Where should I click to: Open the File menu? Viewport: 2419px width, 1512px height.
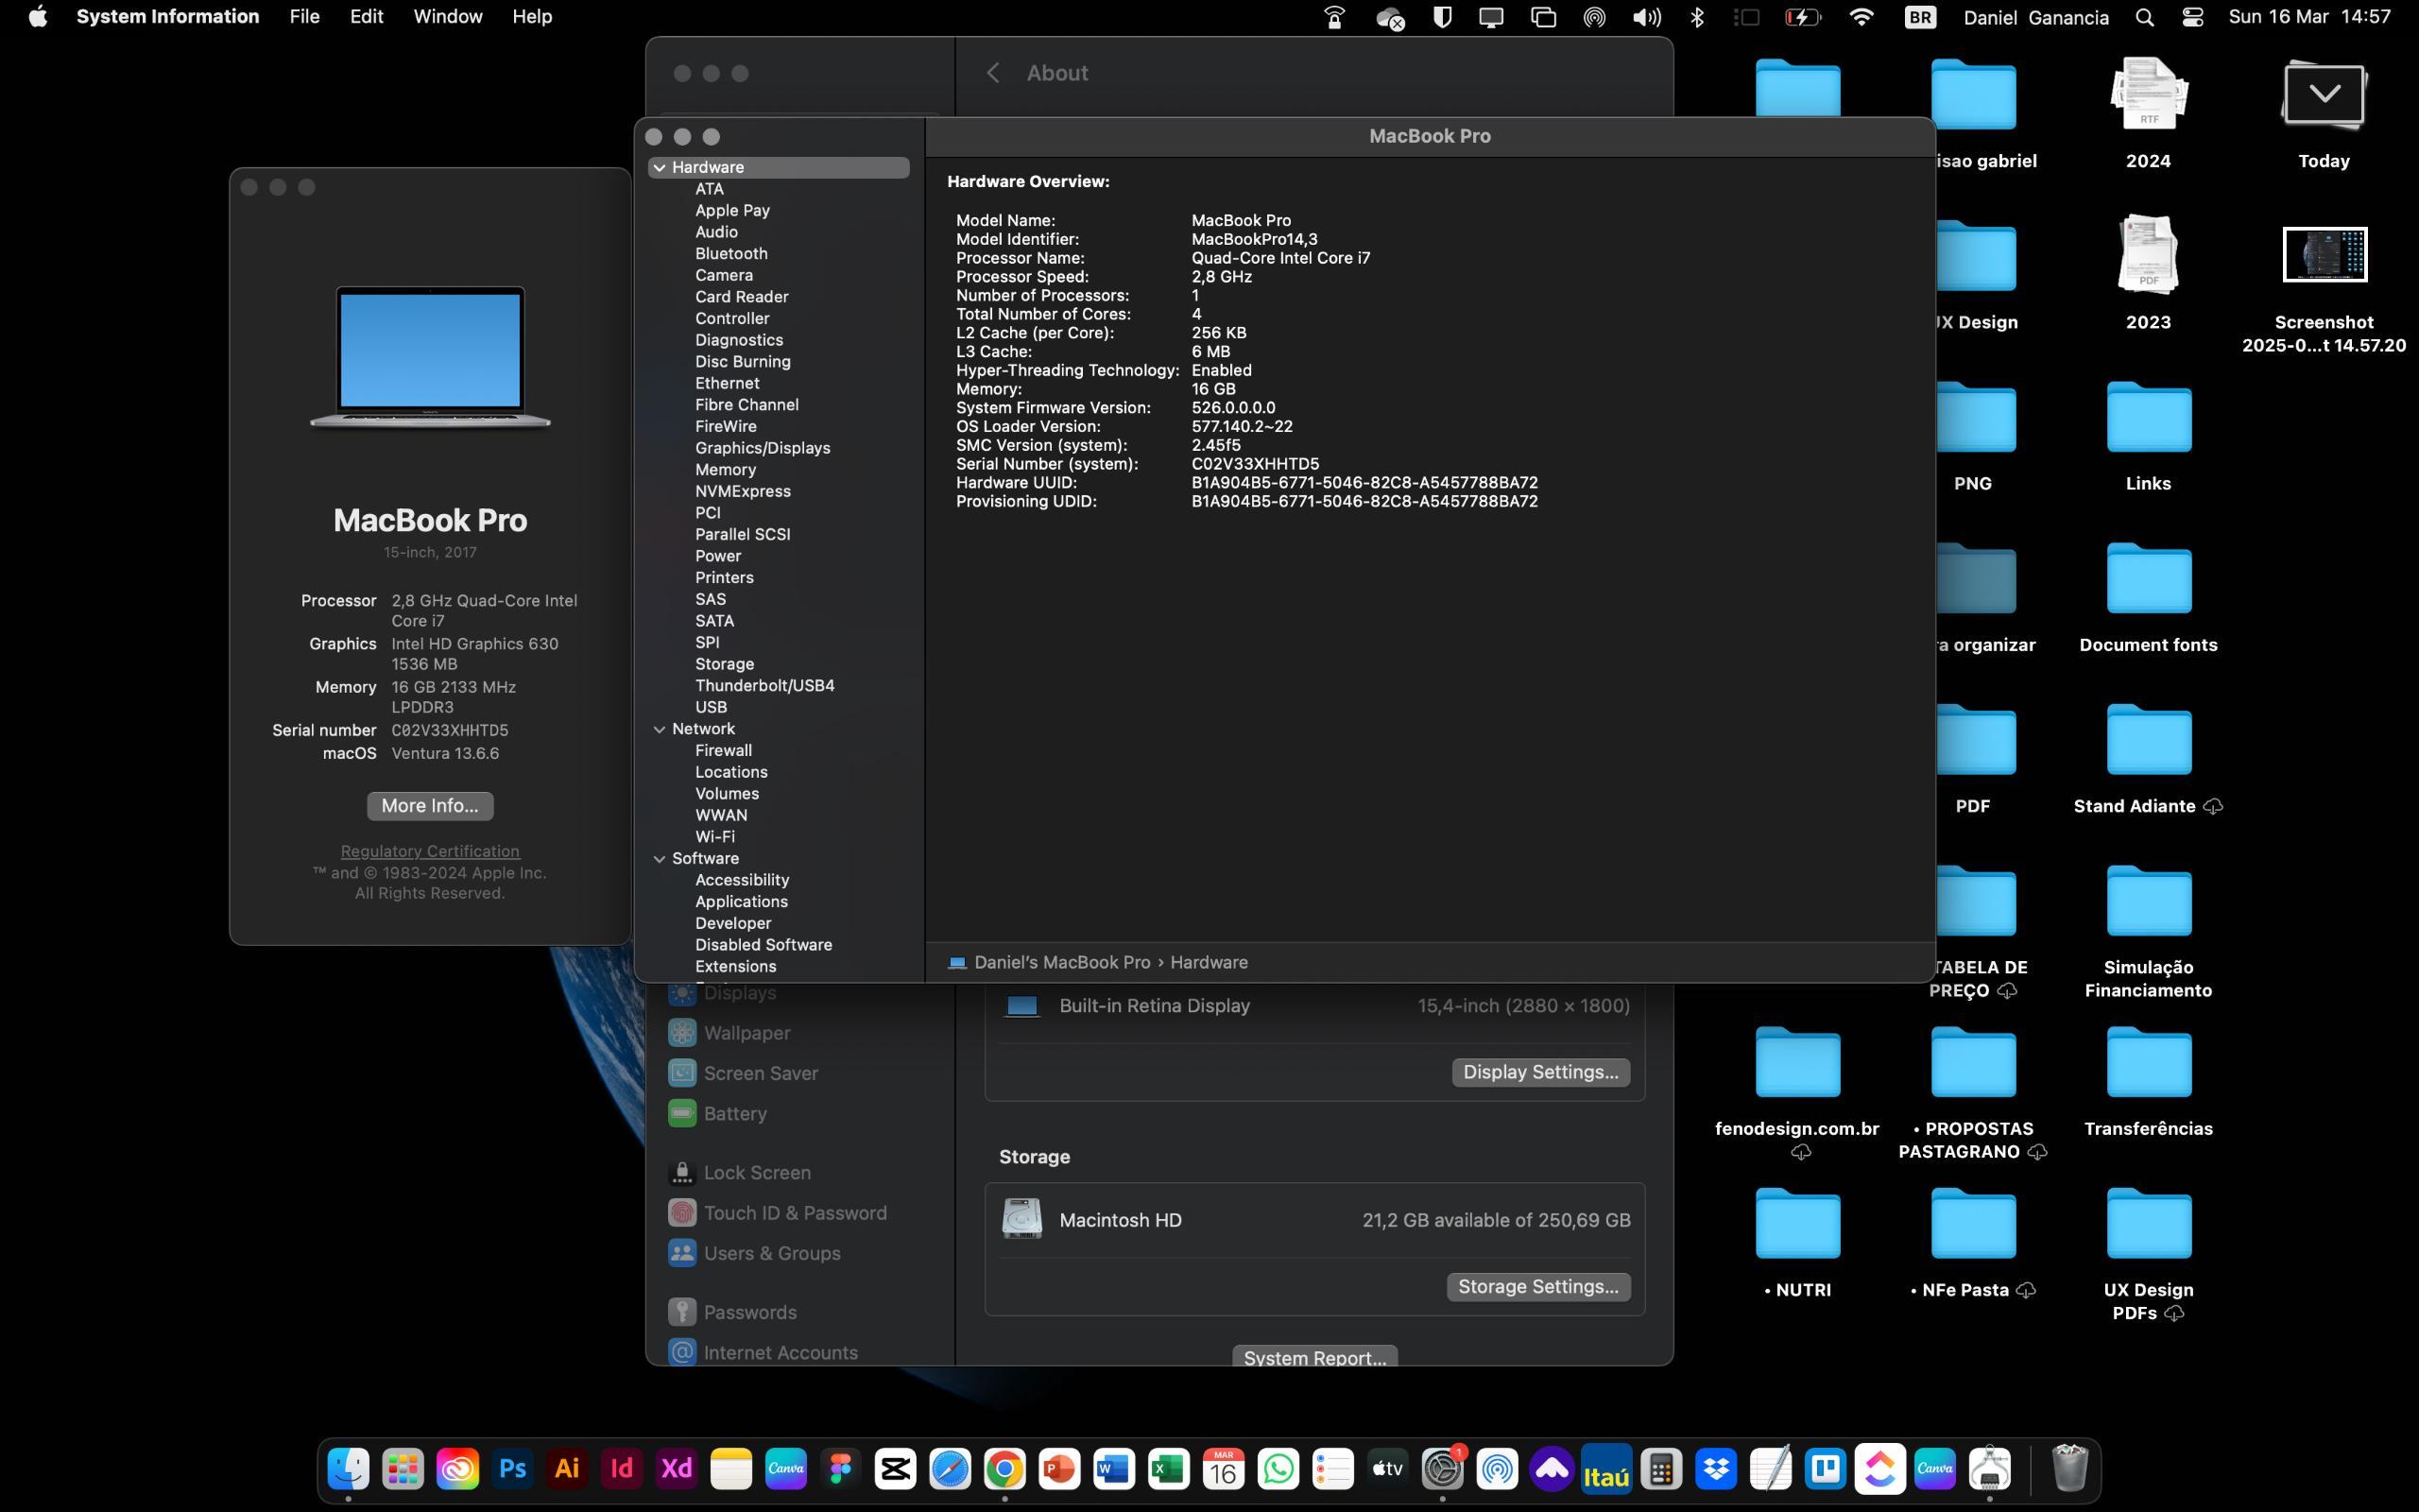[x=304, y=17]
